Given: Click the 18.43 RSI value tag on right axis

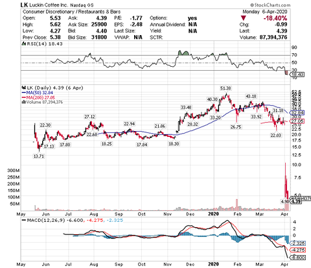Looking at the screenshot, I should [x=297, y=75].
